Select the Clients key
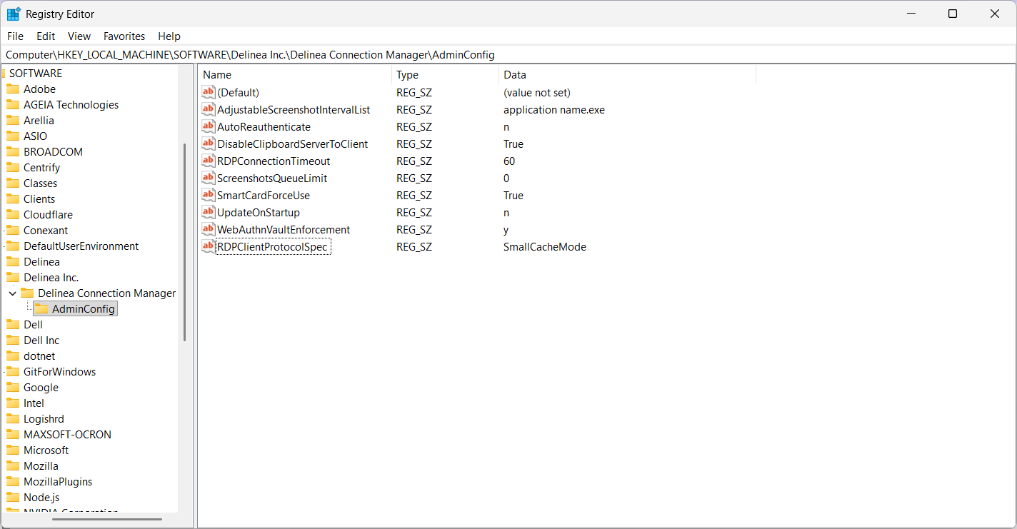The height and width of the screenshot is (529, 1017). [x=39, y=199]
